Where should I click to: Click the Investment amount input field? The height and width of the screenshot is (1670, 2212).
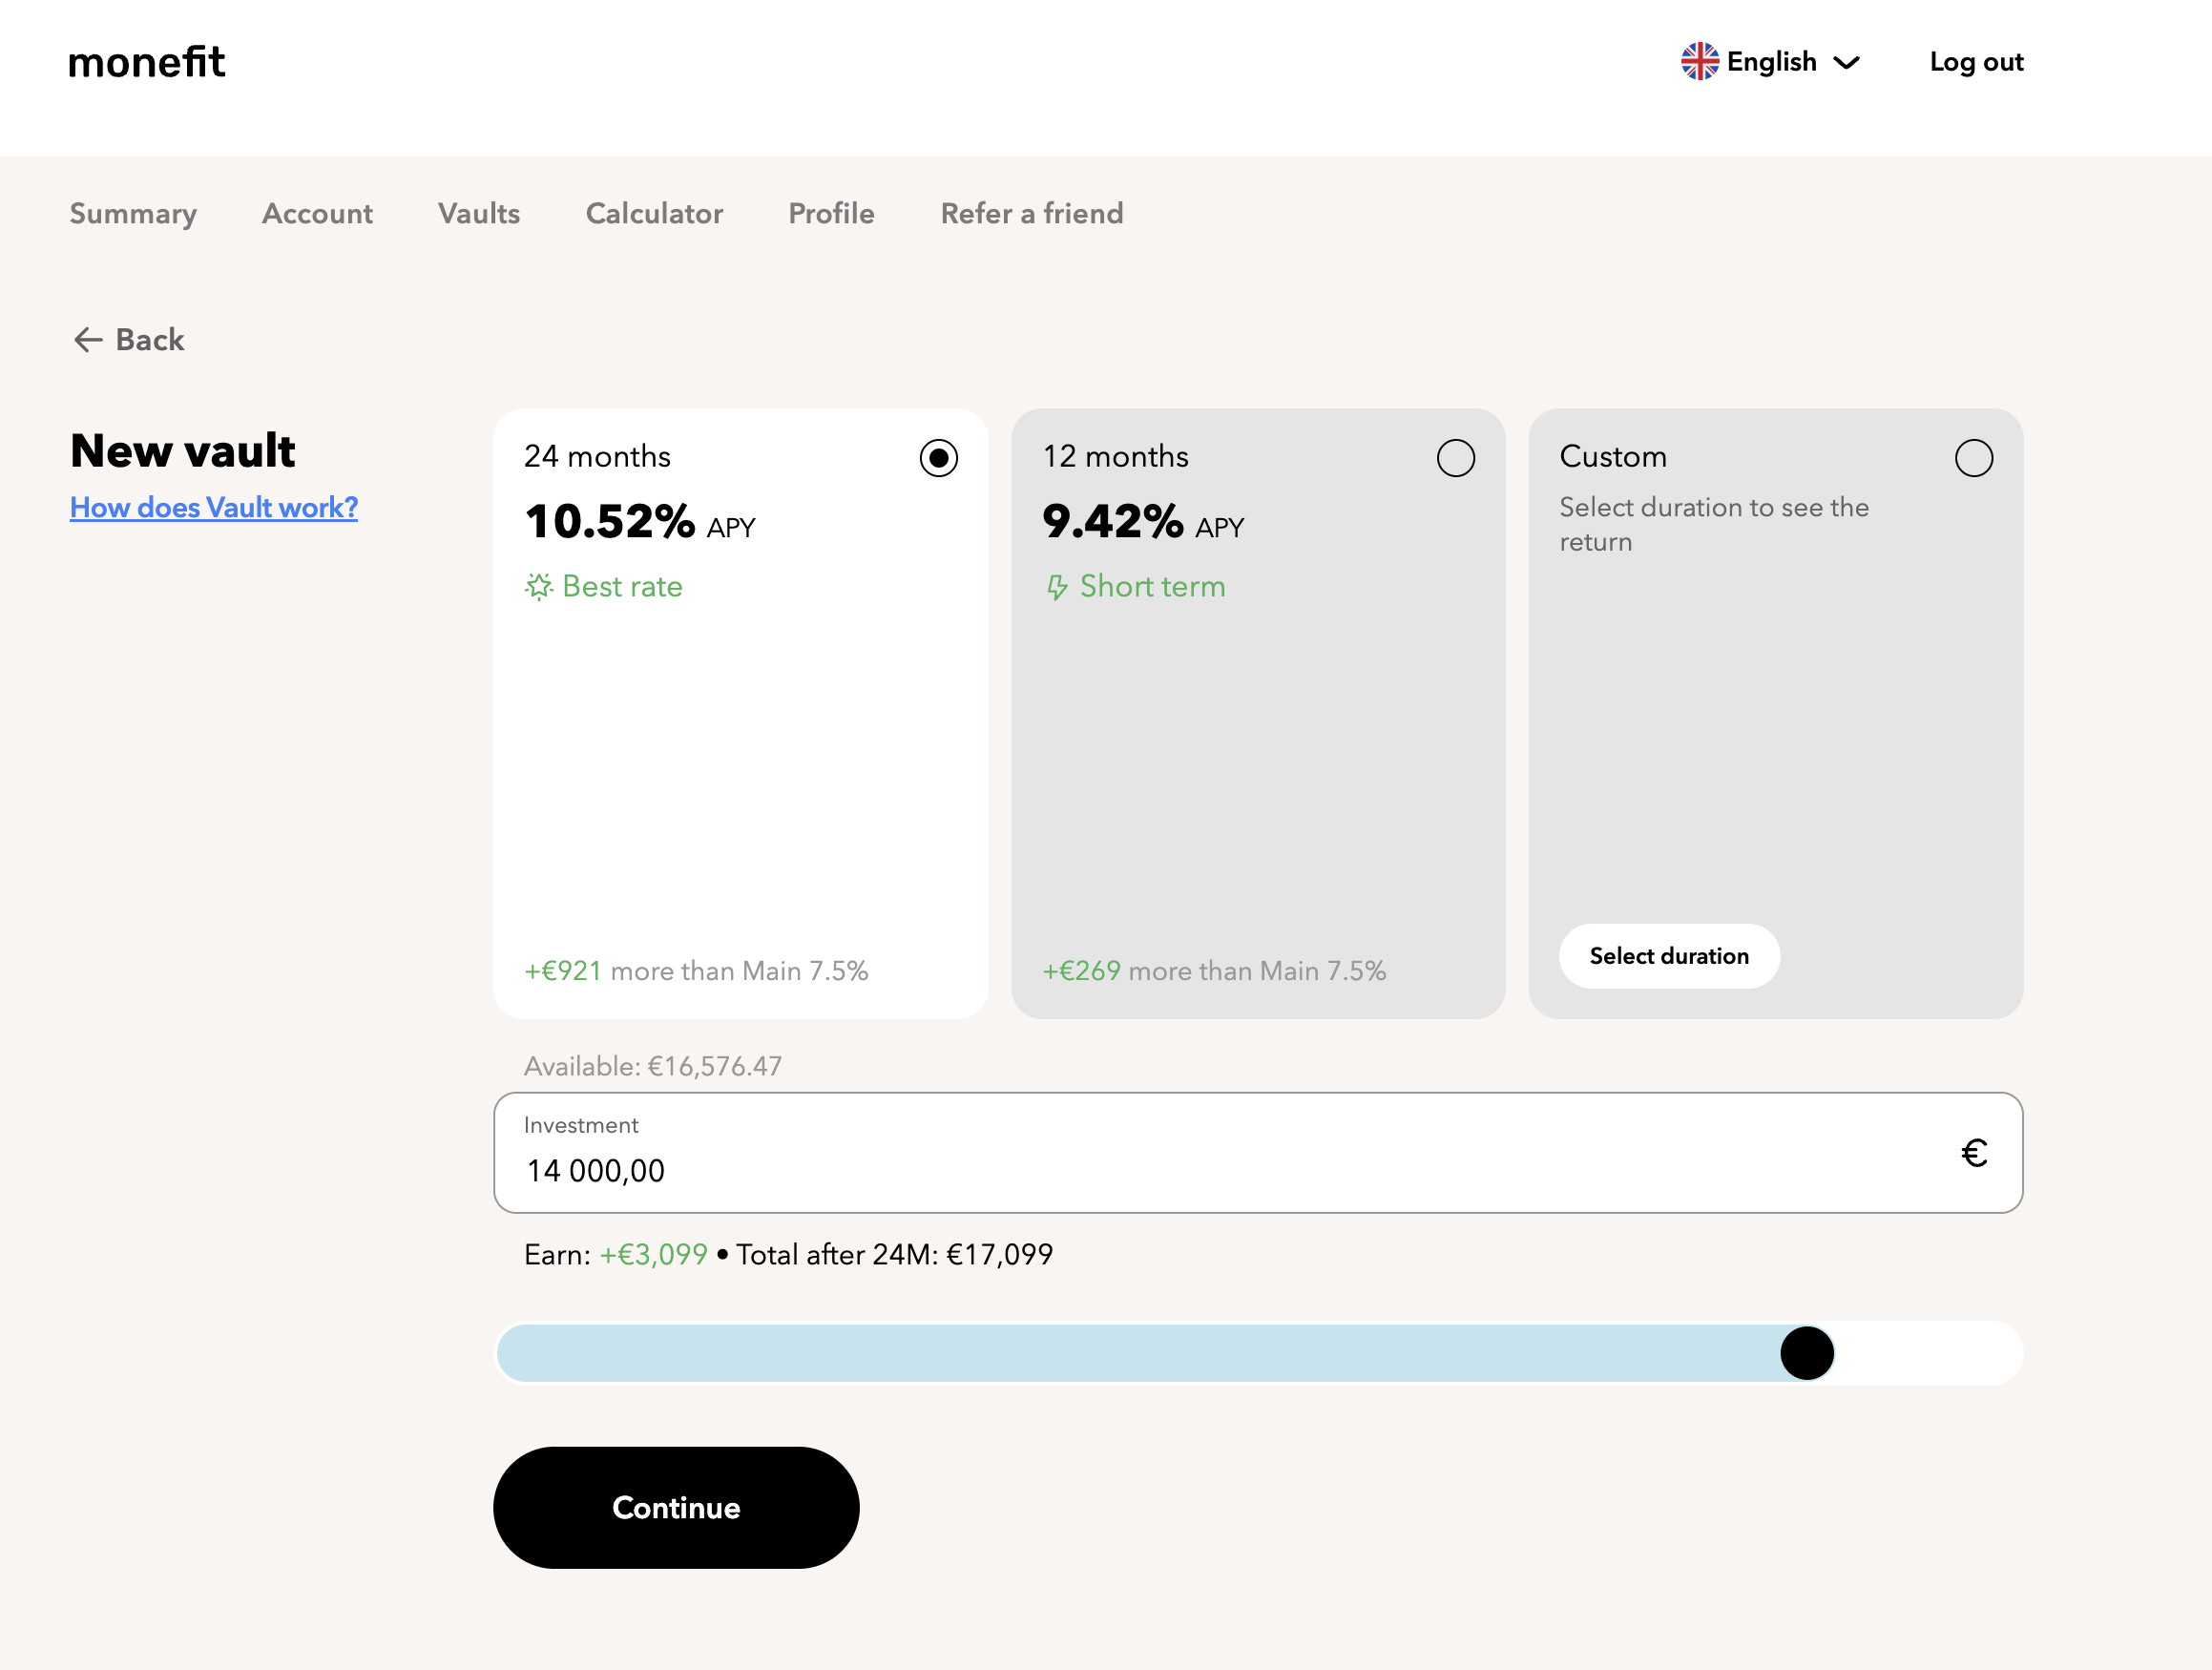click(1258, 1153)
